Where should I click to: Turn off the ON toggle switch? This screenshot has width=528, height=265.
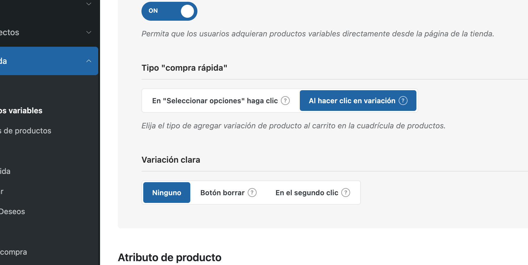point(169,11)
